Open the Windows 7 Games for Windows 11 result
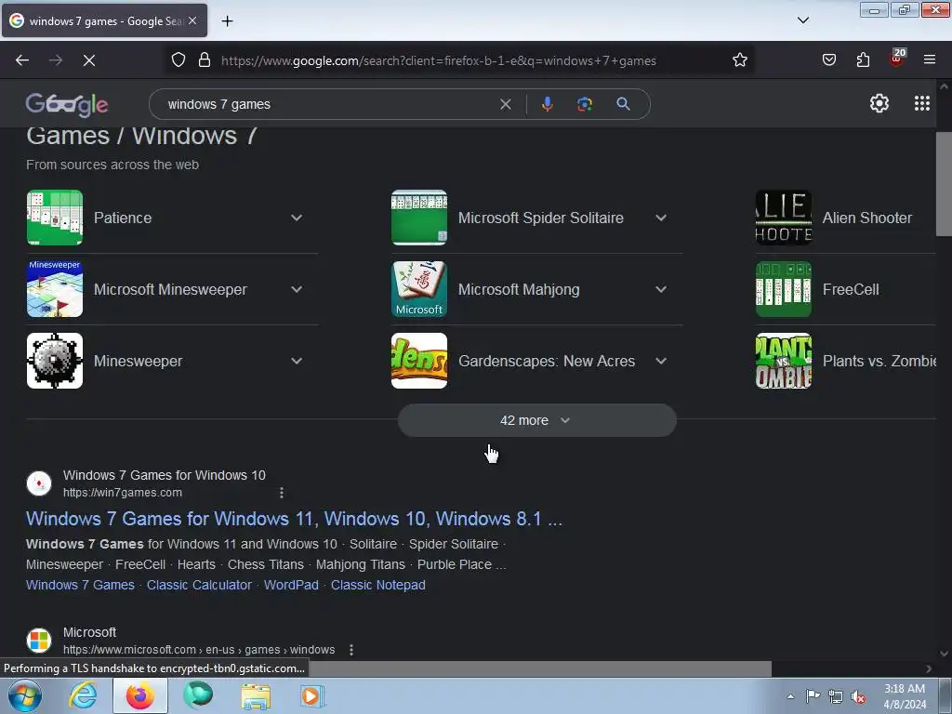 coord(294,519)
